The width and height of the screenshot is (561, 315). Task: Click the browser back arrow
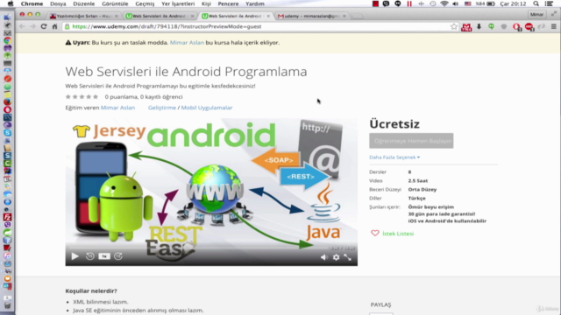click(x=22, y=27)
